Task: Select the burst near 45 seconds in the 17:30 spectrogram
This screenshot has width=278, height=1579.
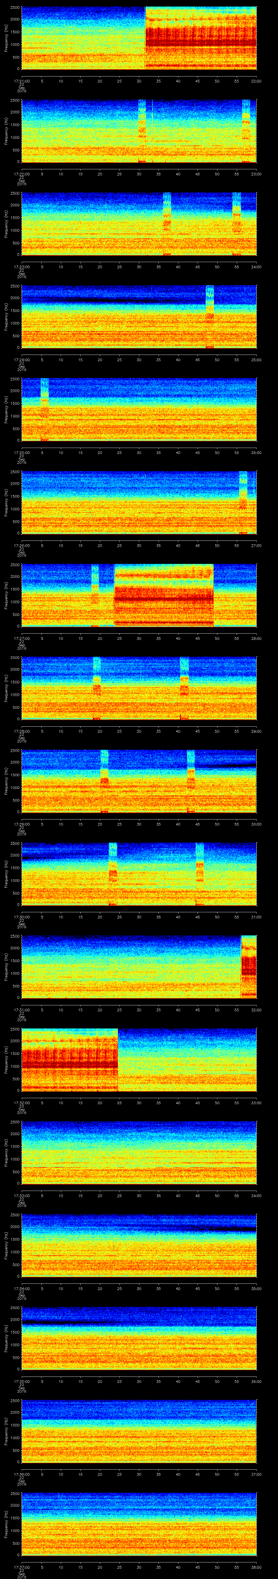Action: tap(199, 873)
